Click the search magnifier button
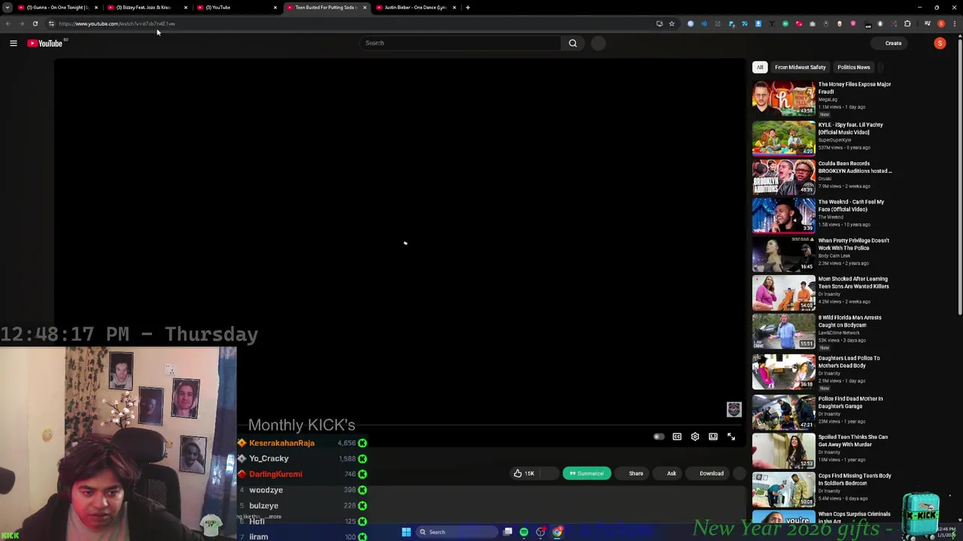The width and height of the screenshot is (963, 541). pos(573,43)
